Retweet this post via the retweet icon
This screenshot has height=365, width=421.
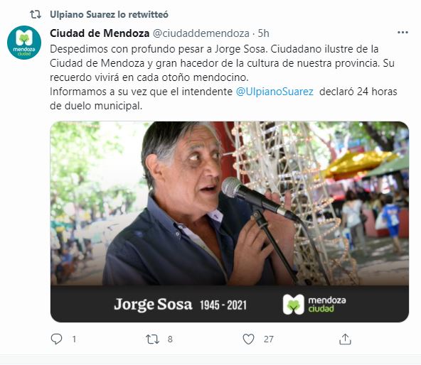click(152, 339)
